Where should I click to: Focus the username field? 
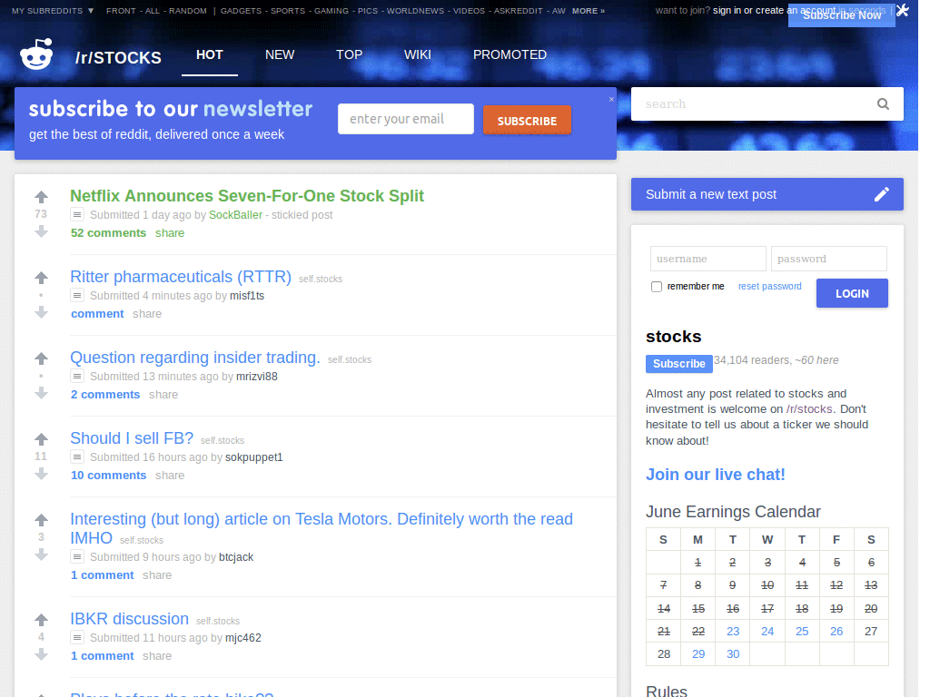[708, 259]
